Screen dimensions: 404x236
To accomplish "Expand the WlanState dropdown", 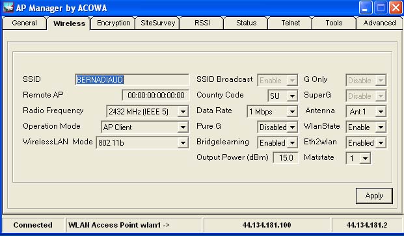I will coord(366,127).
